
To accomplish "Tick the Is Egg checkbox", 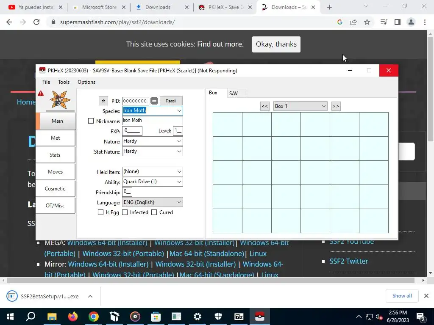I will point(100,212).
